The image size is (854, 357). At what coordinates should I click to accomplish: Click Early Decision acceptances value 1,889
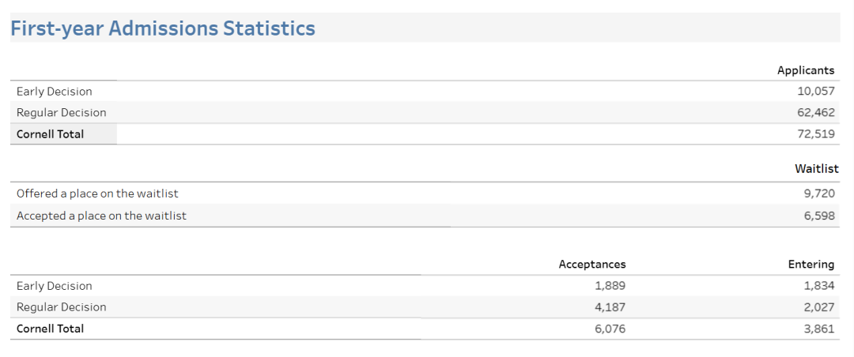pyautogui.click(x=610, y=286)
